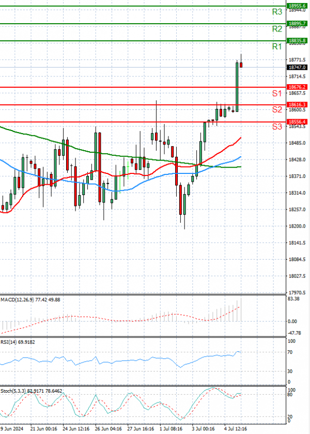Image resolution: width=310 pixels, height=434 pixels.
Task: Click the R3 resistance price label 18955.6
Action: [297, 6]
